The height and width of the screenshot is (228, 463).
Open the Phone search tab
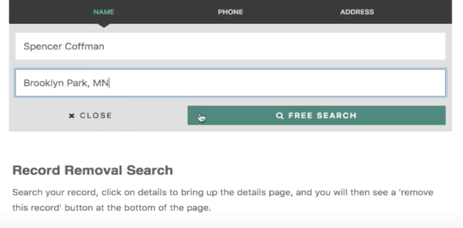point(230,12)
